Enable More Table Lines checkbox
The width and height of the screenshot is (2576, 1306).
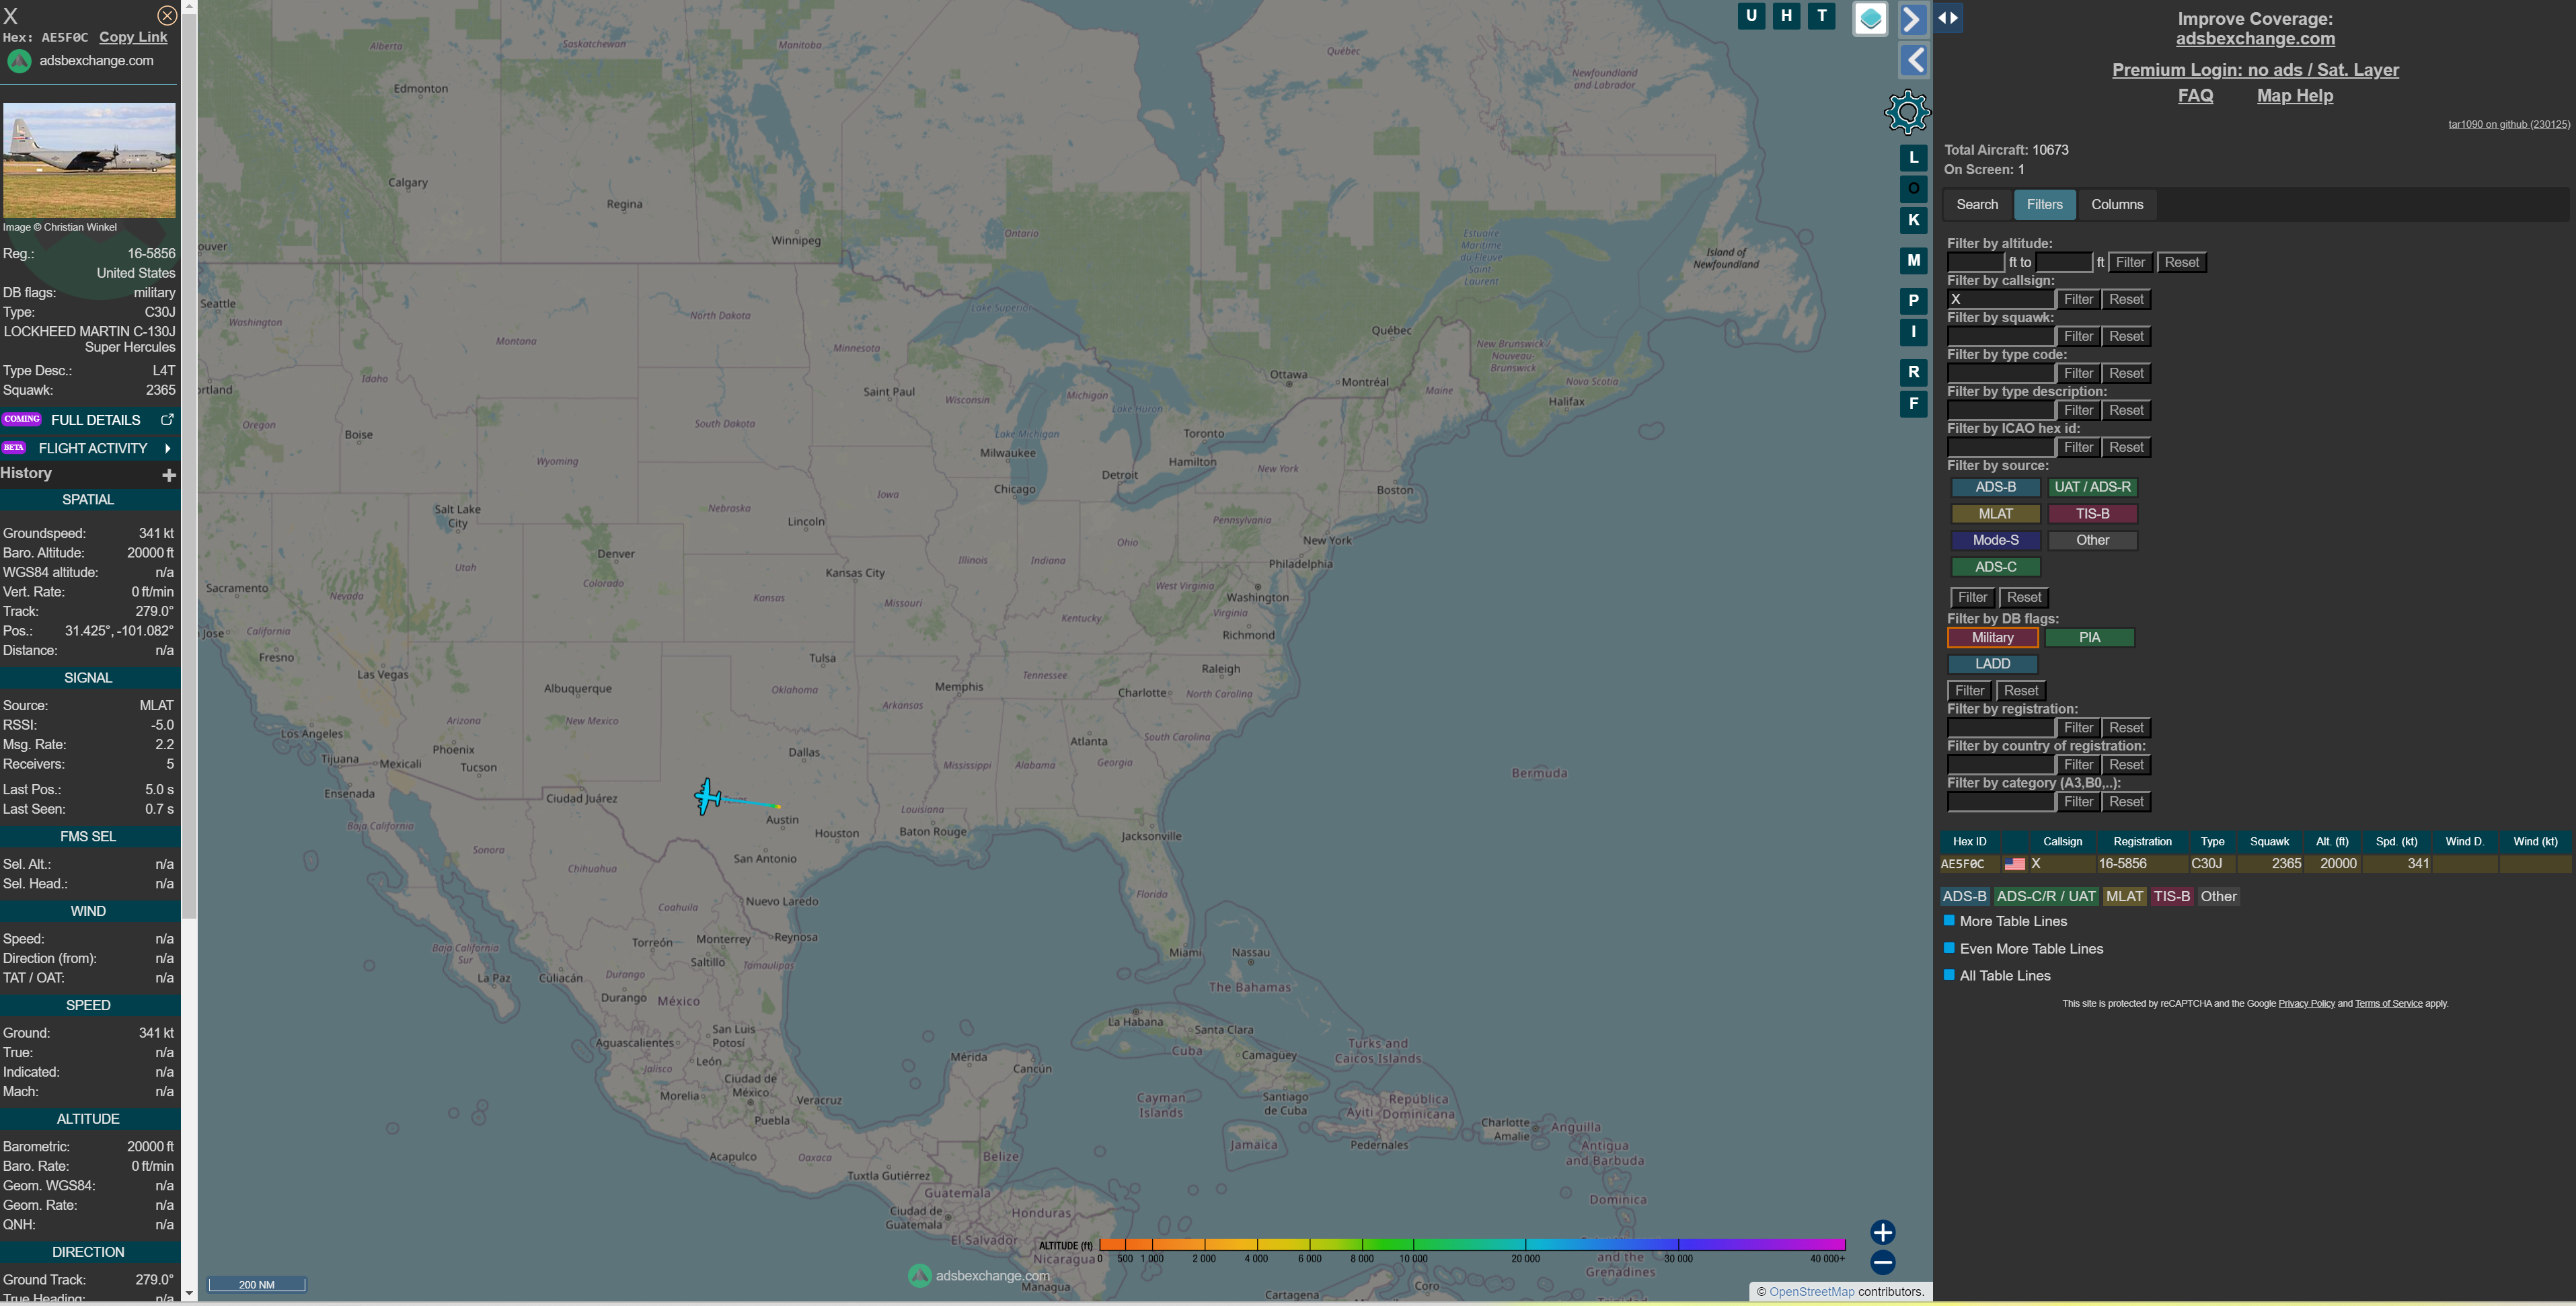click(x=1948, y=920)
